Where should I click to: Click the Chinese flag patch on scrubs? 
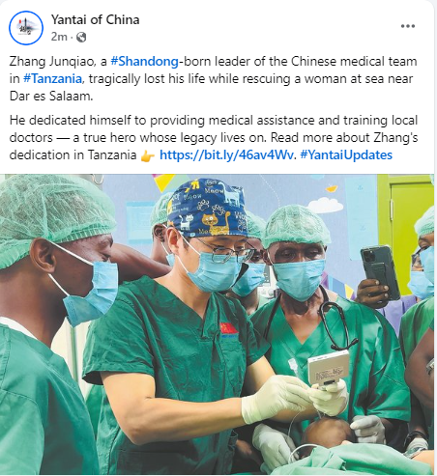[228, 328]
